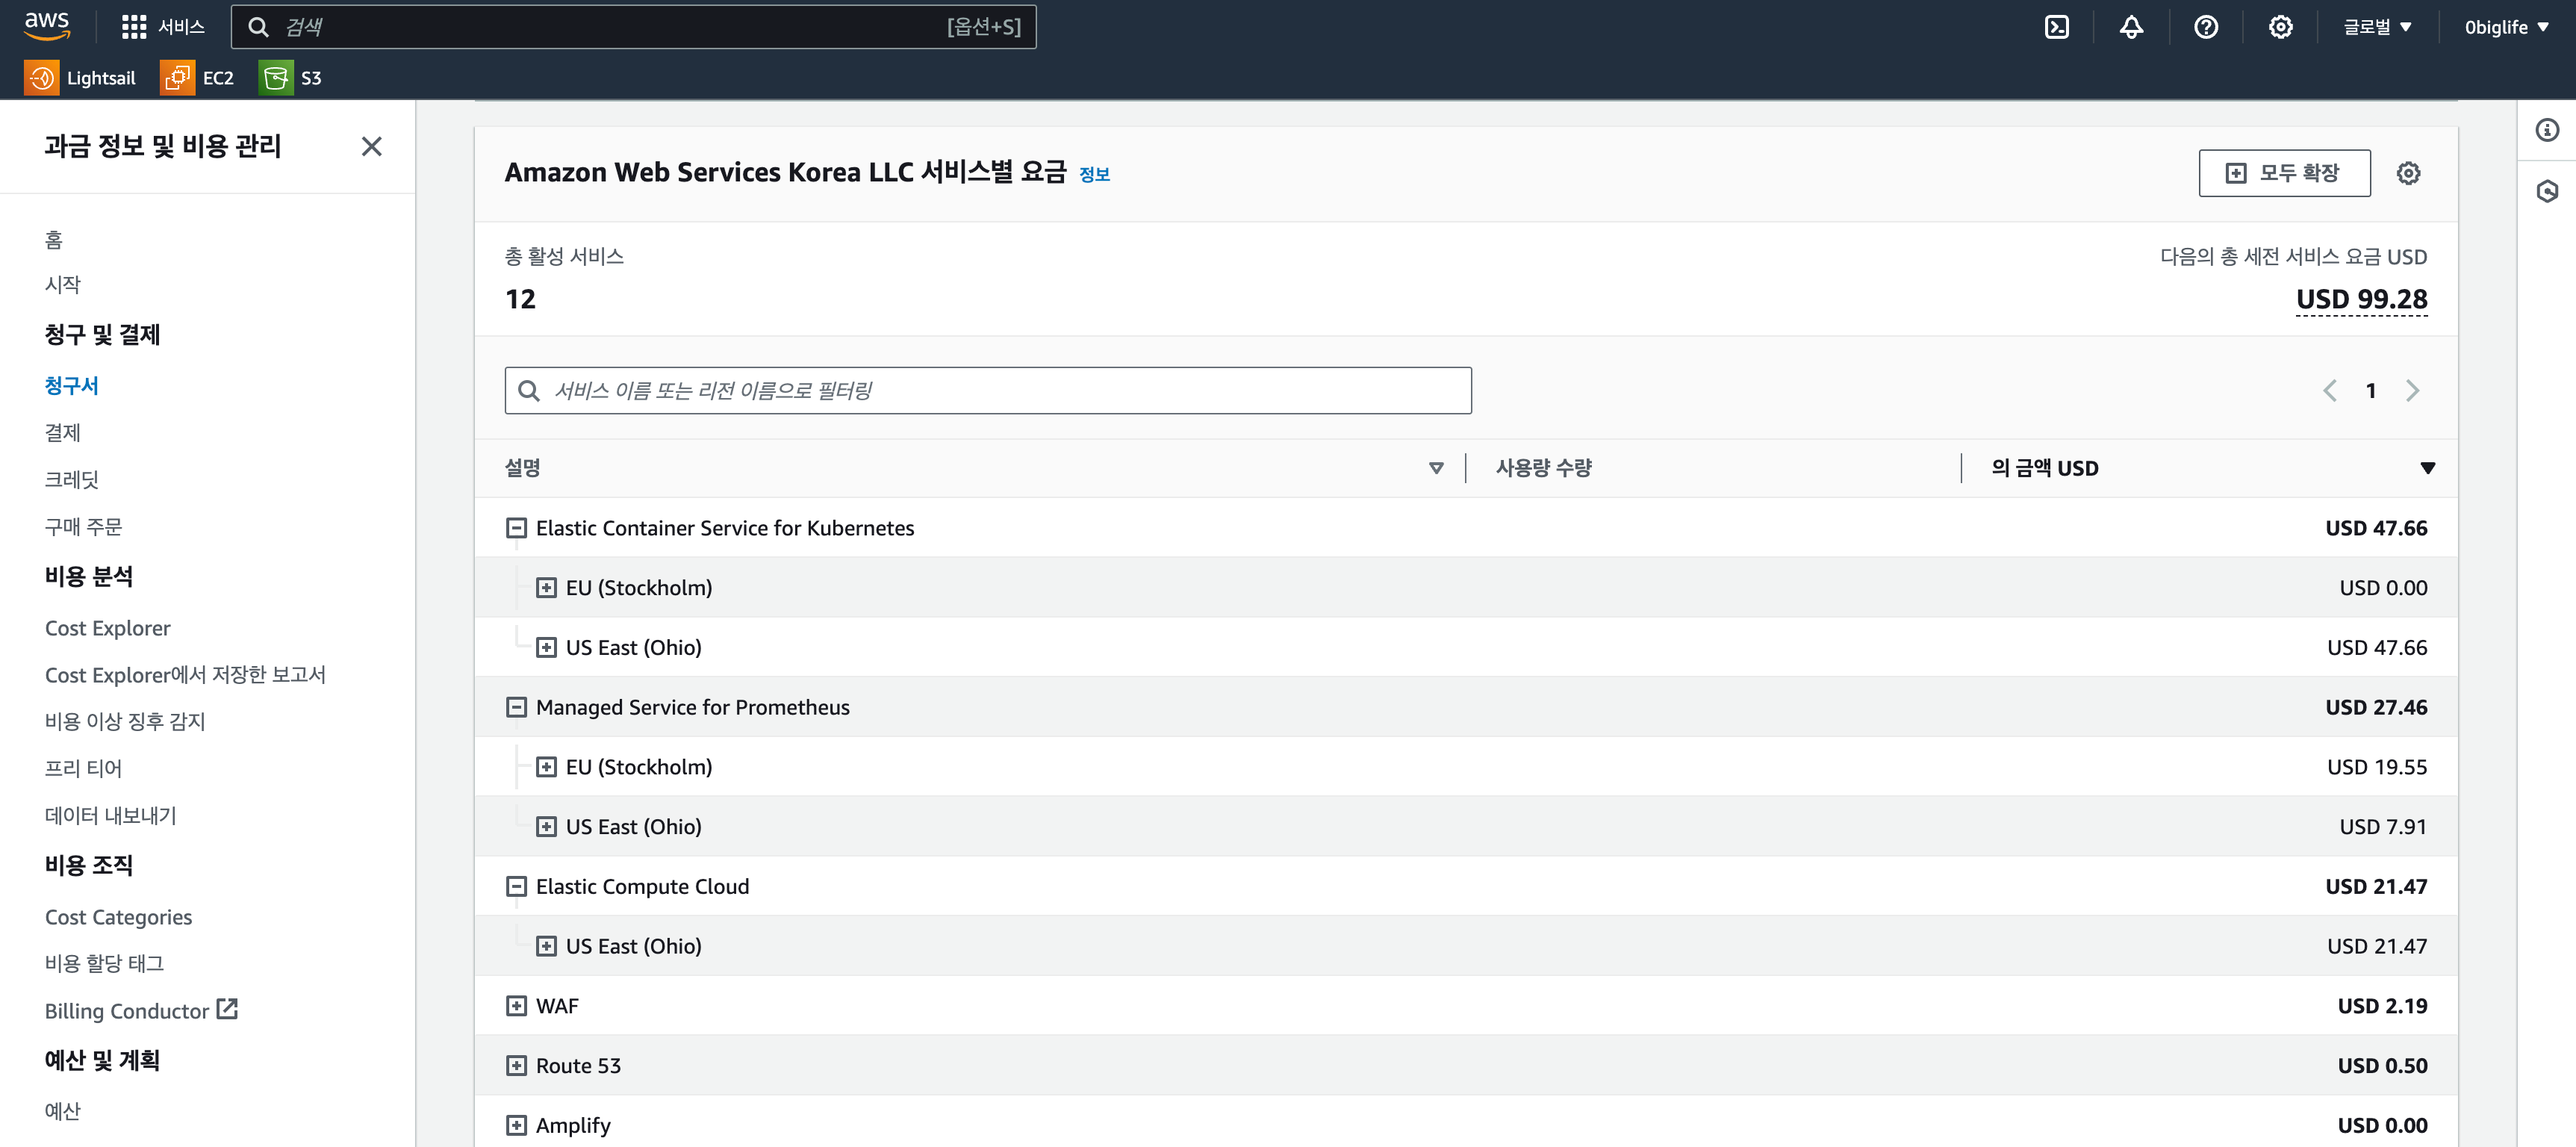The image size is (2576, 1147).
Task: Click the AWS logo home icon
Action: [47, 26]
